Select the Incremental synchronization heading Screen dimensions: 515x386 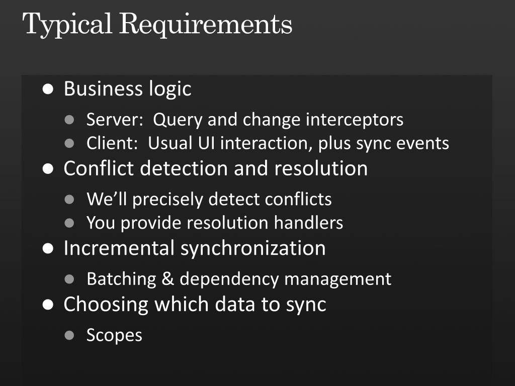click(195, 248)
